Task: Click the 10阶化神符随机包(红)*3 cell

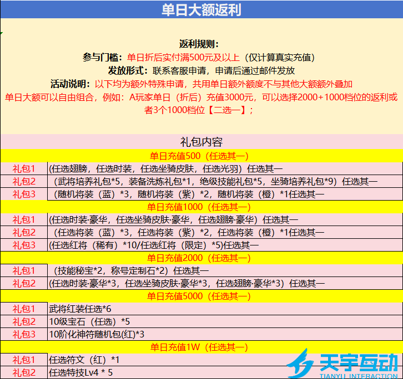Action: (x=97, y=334)
